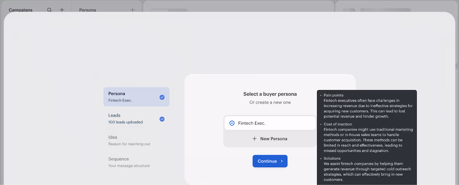
Task: Open the Persona step in the sidebar
Action: pyautogui.click(x=136, y=97)
